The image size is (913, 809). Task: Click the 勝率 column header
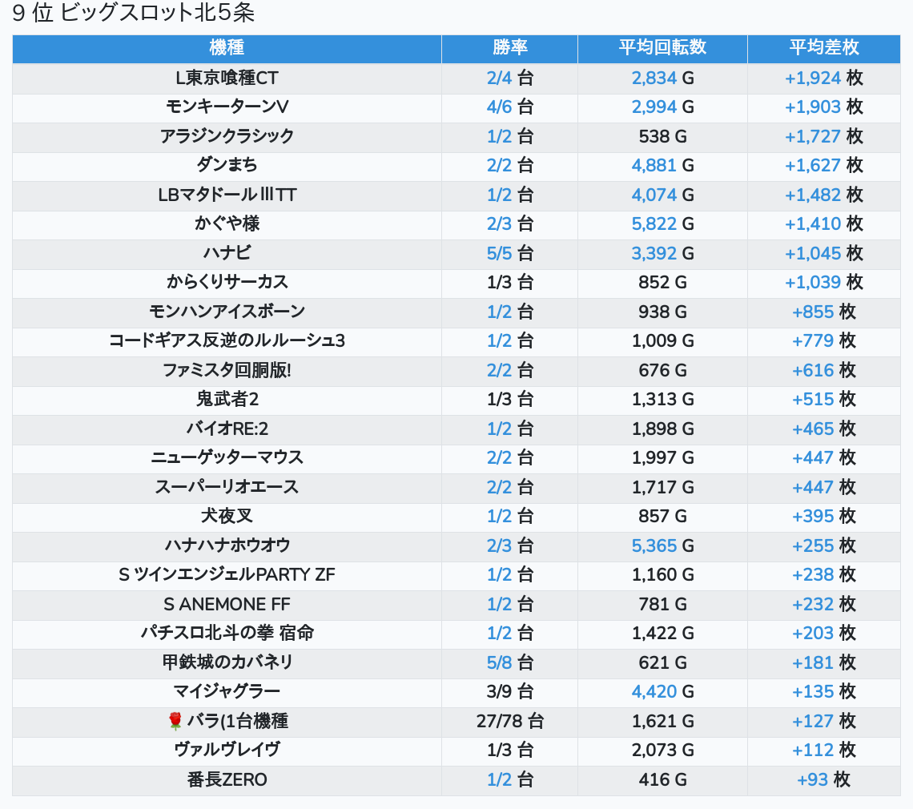(x=509, y=48)
